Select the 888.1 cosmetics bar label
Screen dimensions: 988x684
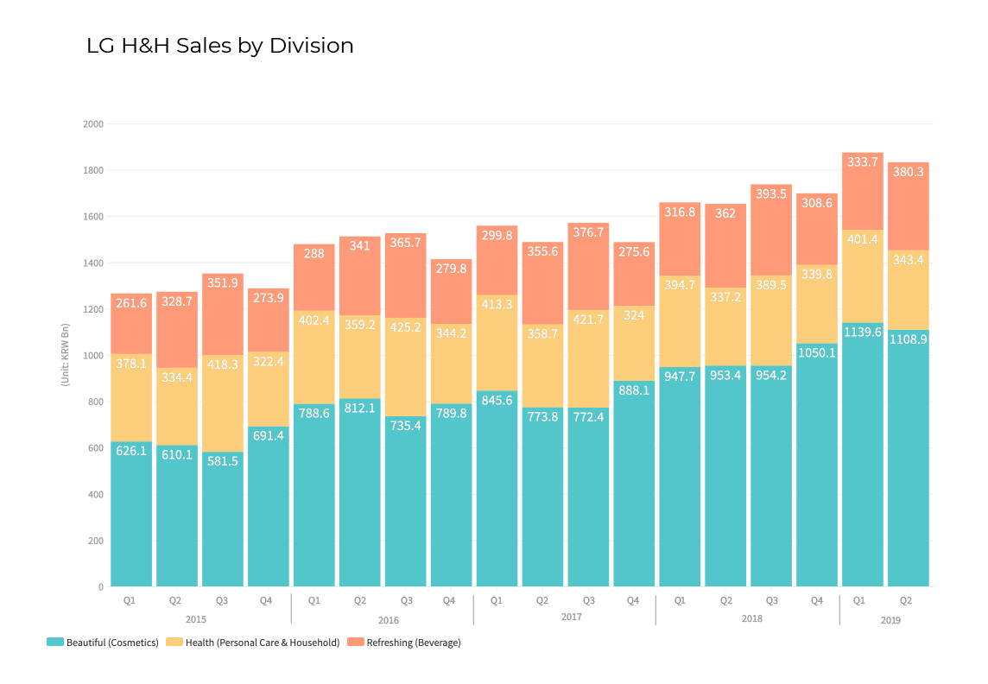634,390
